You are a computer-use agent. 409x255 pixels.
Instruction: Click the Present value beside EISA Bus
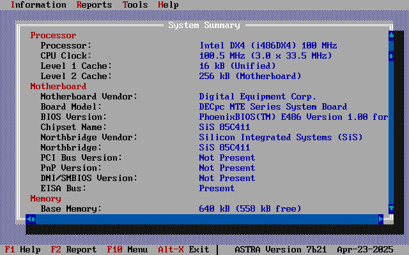point(217,188)
